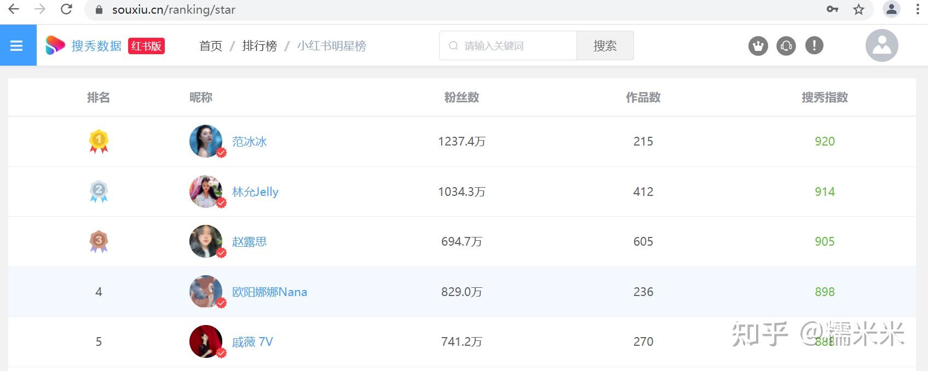Open the customer service headset icon

786,46
